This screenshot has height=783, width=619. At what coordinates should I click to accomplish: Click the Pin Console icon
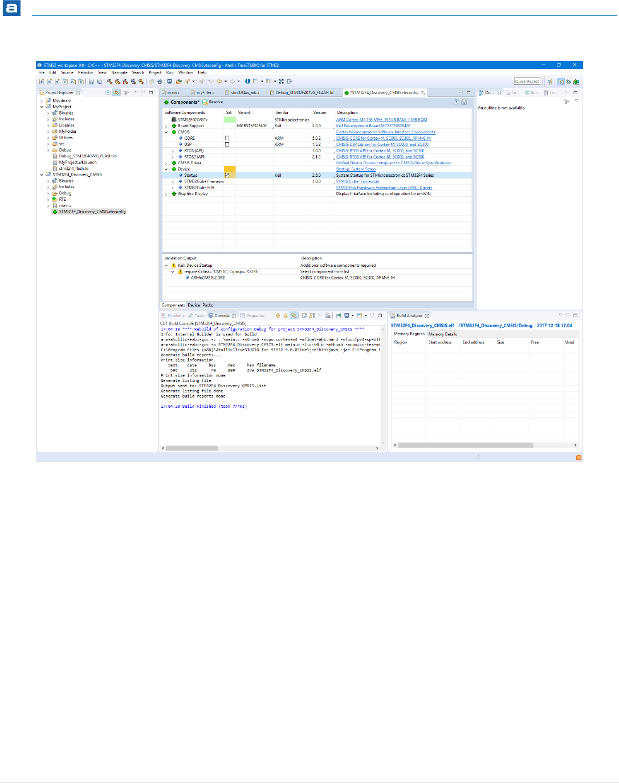[339, 315]
